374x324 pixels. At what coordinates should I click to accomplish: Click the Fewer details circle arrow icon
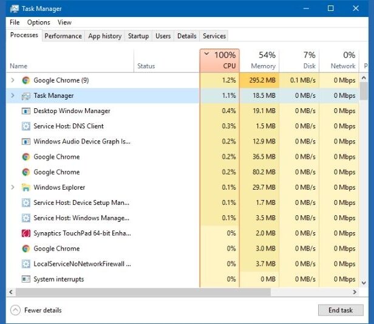tap(15, 310)
